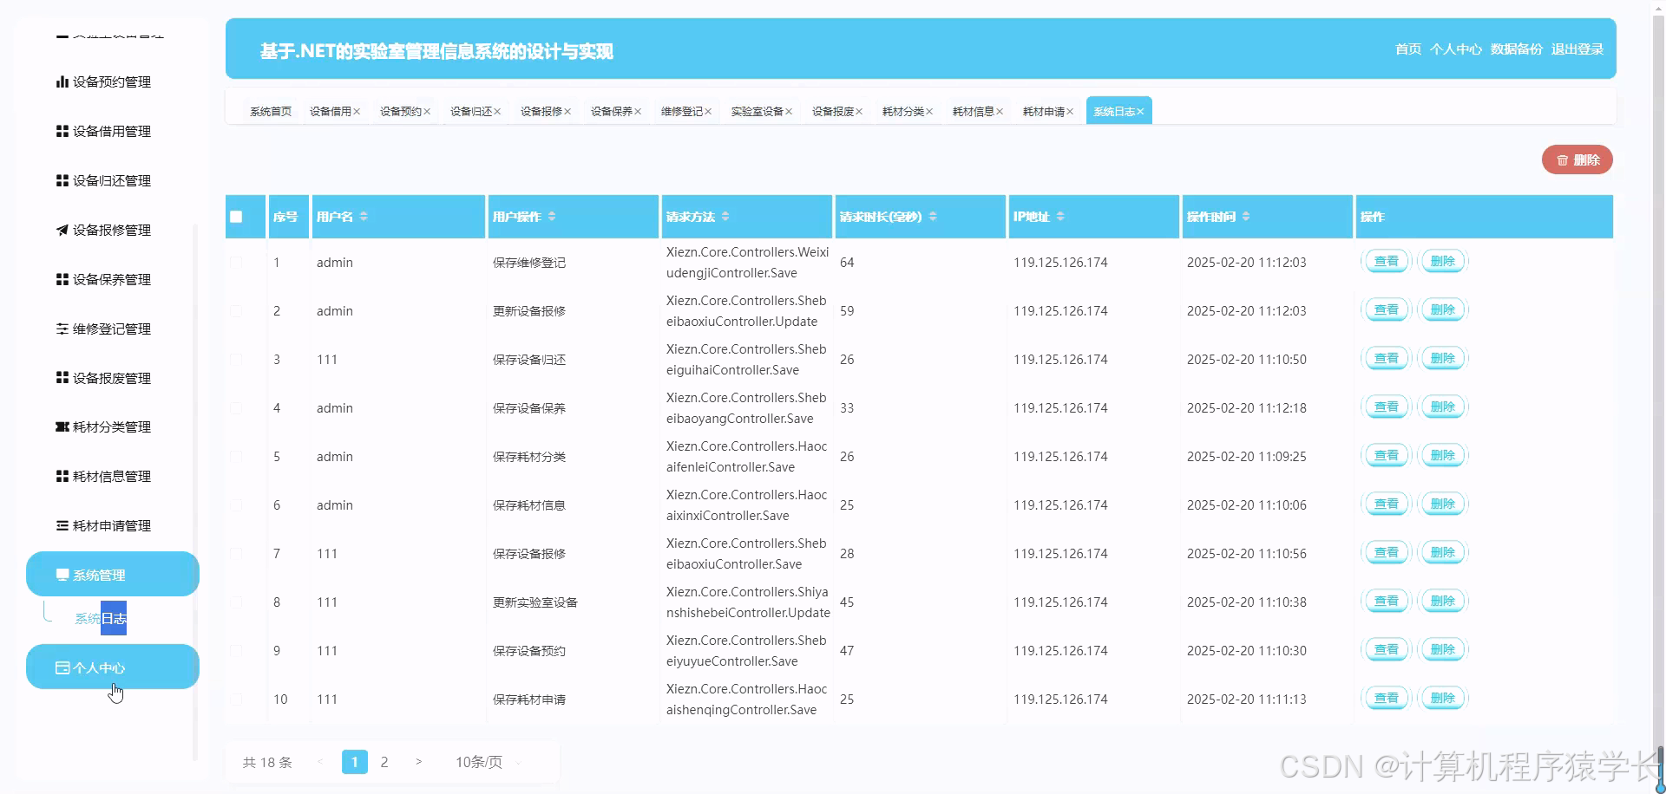
Task: Click 查看 on the first log row
Action: click(x=1386, y=261)
